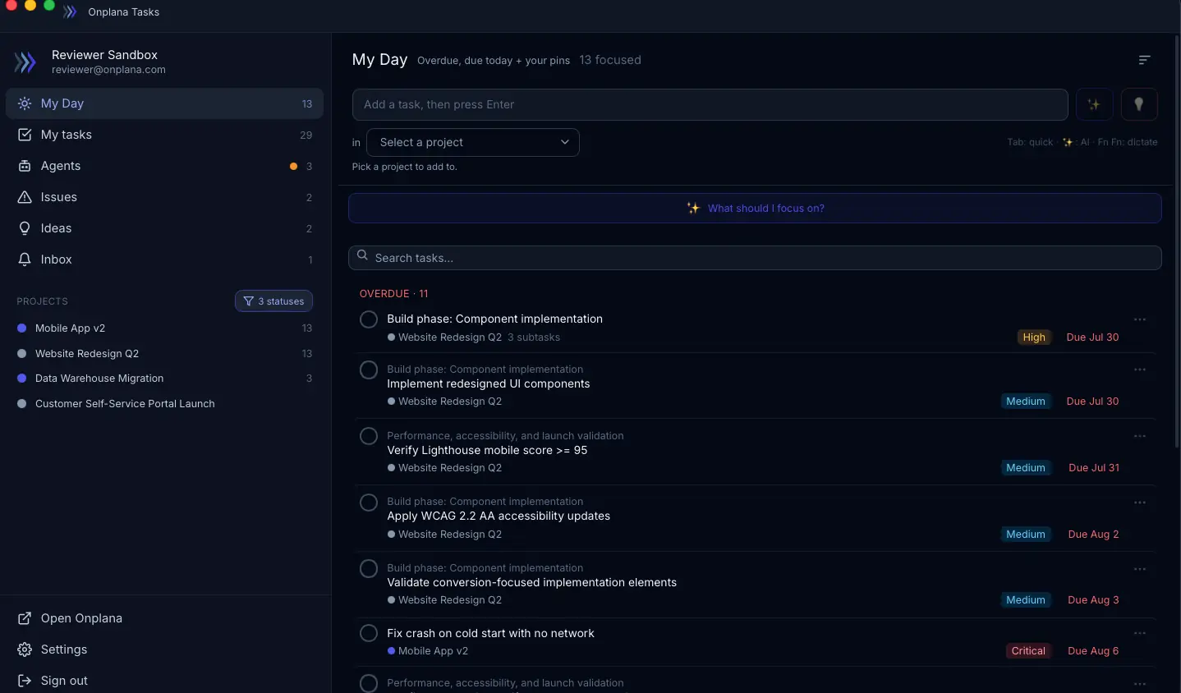
Task: Mark Fix crash on cold start complete
Action: pos(369,633)
